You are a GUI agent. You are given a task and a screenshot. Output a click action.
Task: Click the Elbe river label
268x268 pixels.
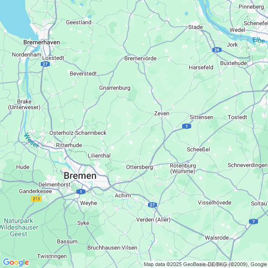259,40
